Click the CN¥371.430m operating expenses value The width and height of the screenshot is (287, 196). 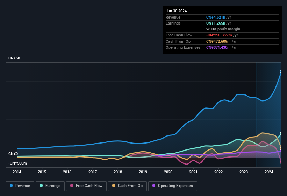(x=218, y=47)
